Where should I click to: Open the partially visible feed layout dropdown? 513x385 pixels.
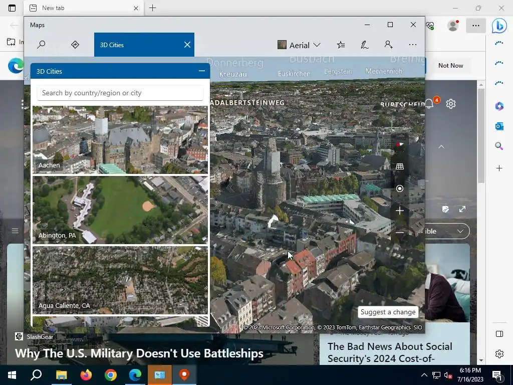[x=447, y=231]
